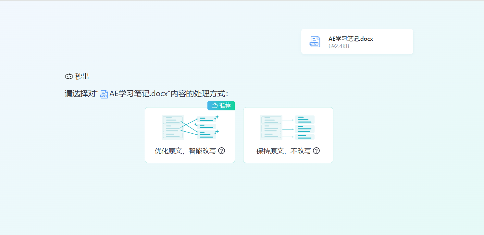The width and height of the screenshot is (484, 235).
Task: Click the output text lines in keep-original card
Action: pyautogui.click(x=305, y=127)
